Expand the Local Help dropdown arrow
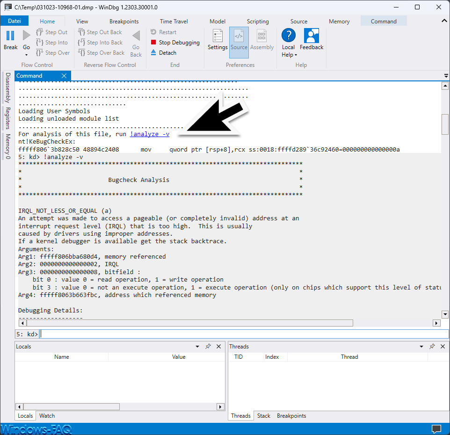This screenshot has height=435, width=450. tap(296, 55)
